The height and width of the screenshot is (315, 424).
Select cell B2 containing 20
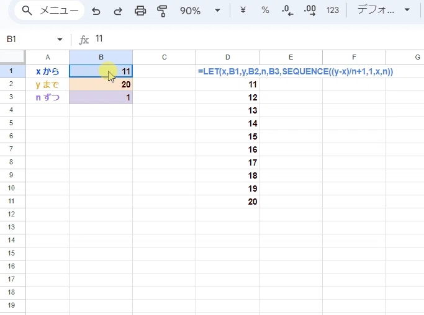pos(101,84)
